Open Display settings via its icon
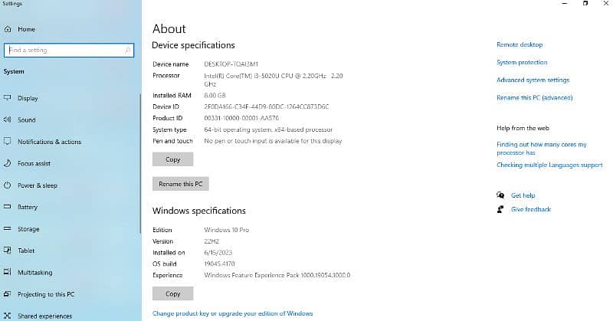The height and width of the screenshot is (321, 613). (8, 98)
